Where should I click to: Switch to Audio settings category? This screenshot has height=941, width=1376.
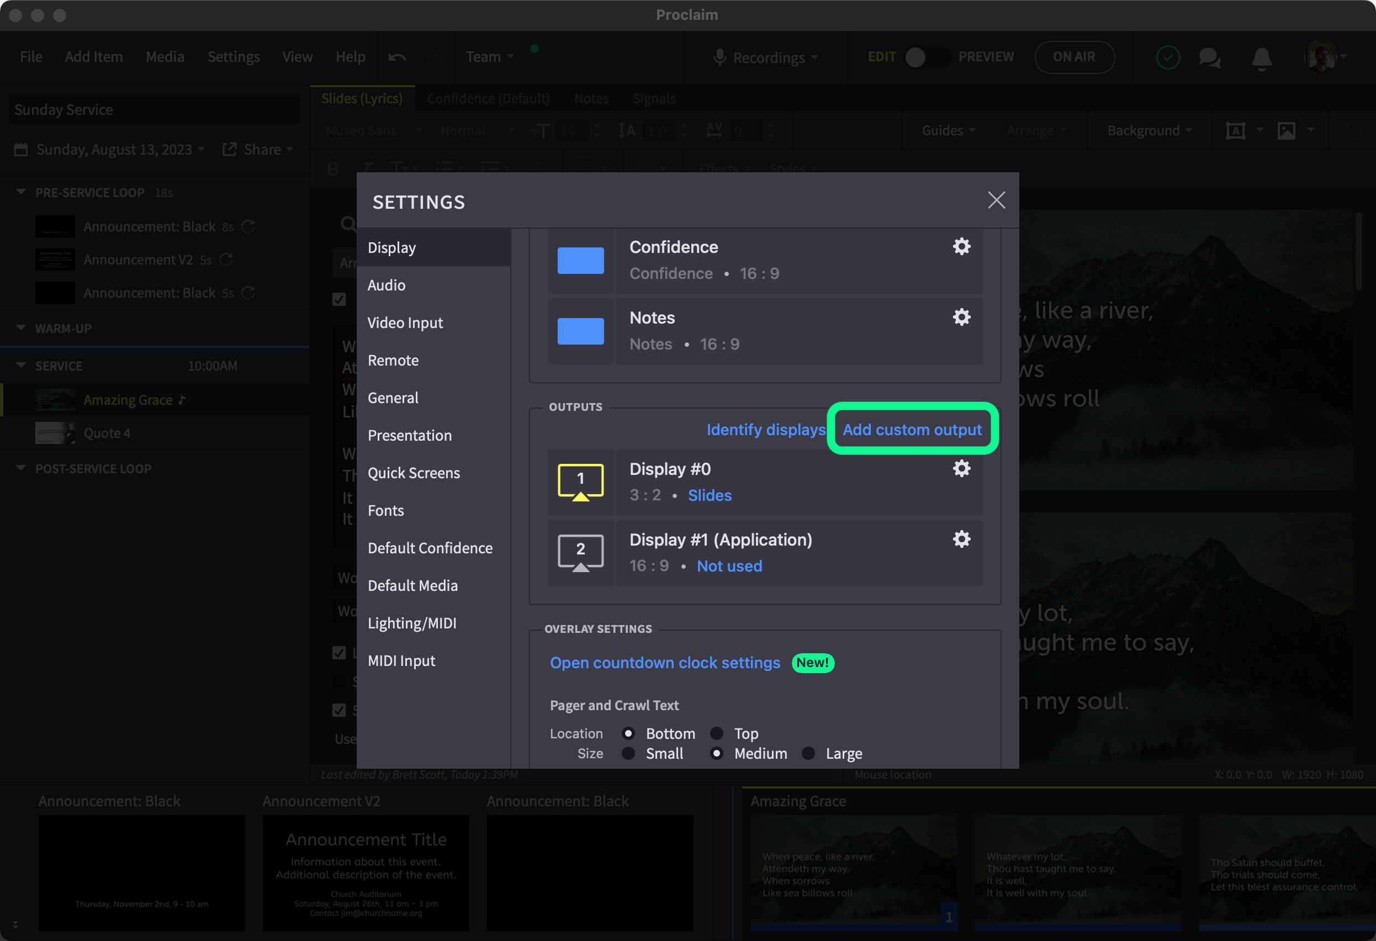[x=387, y=285]
